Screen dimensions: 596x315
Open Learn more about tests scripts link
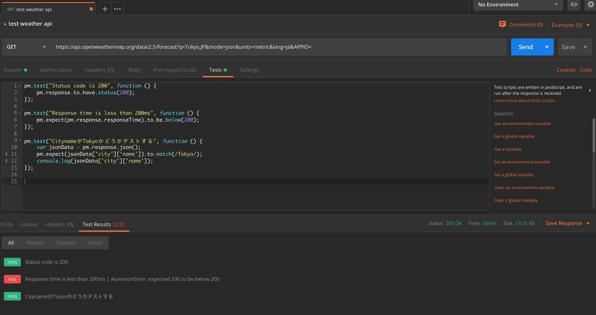pyautogui.click(x=524, y=100)
